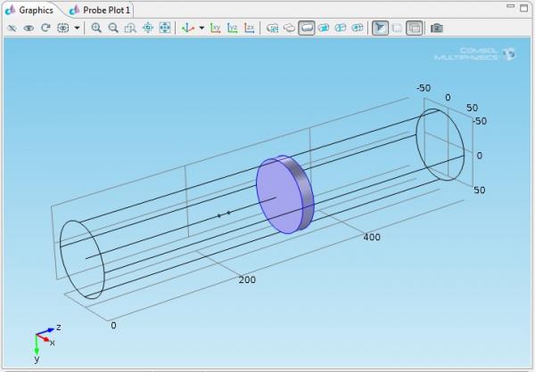The height and width of the screenshot is (372, 535).
Task: Click the camera Image Snapshot icon
Action: (x=437, y=28)
